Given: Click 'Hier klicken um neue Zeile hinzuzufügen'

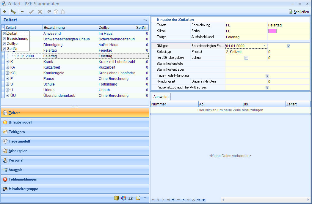Looking at the screenshot, I should (230, 110).
